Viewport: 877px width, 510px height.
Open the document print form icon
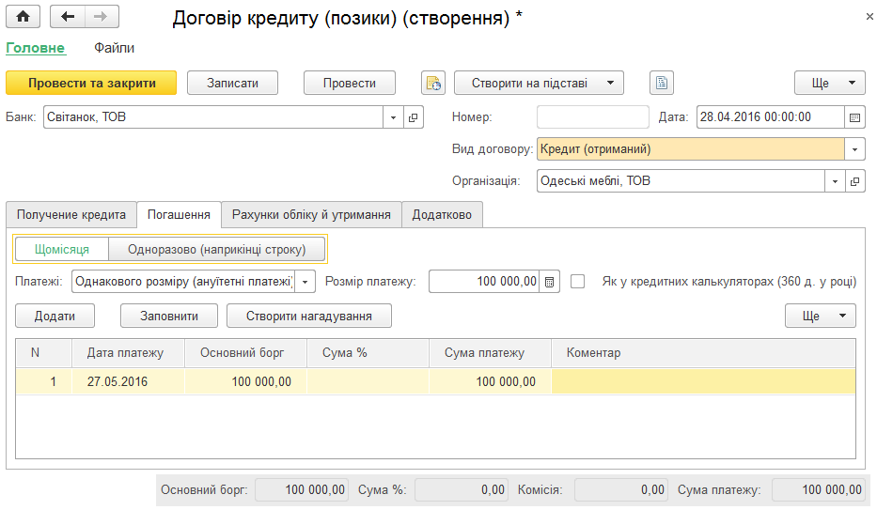tap(662, 84)
